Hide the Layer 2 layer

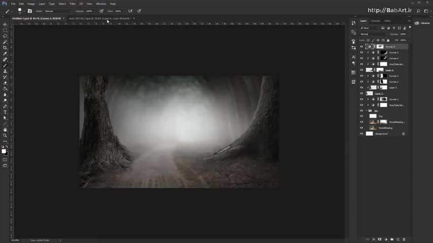point(362,93)
